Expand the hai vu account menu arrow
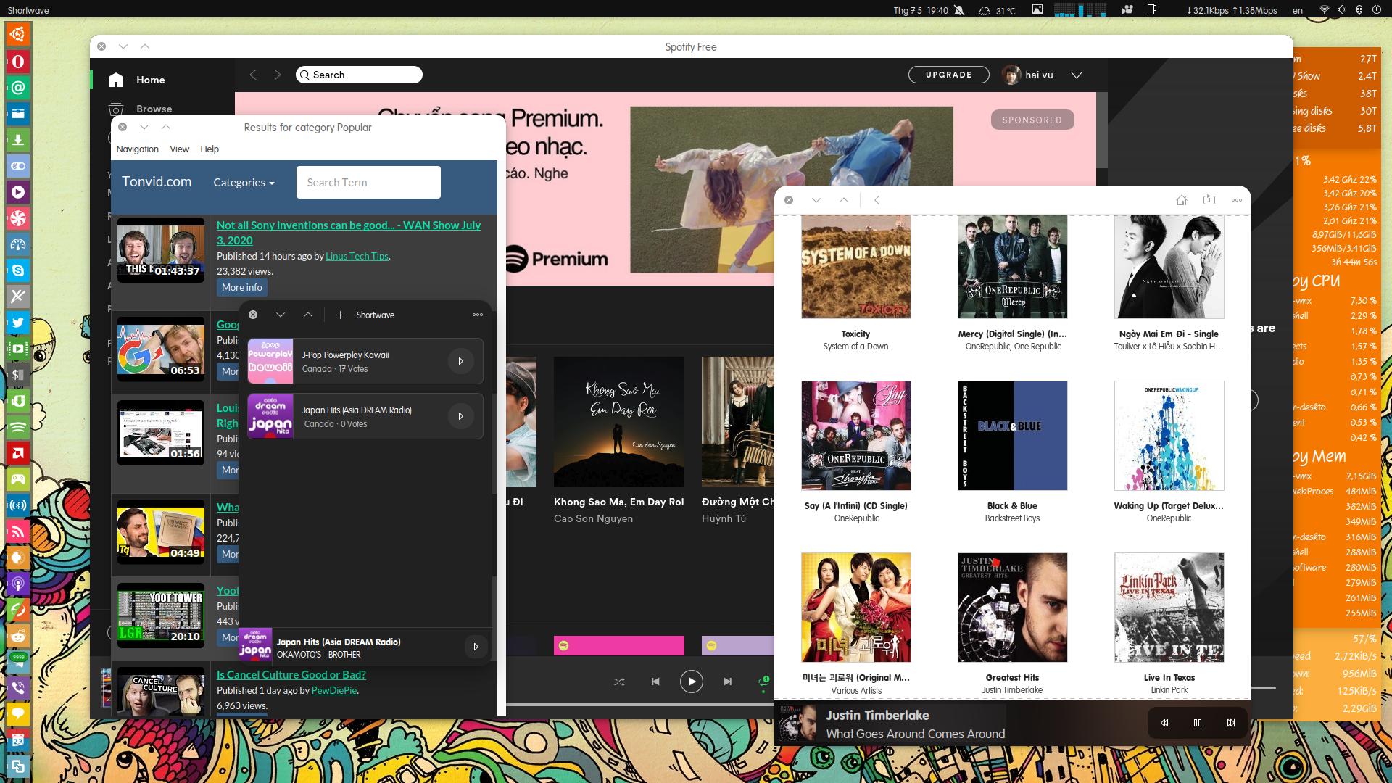 point(1077,75)
